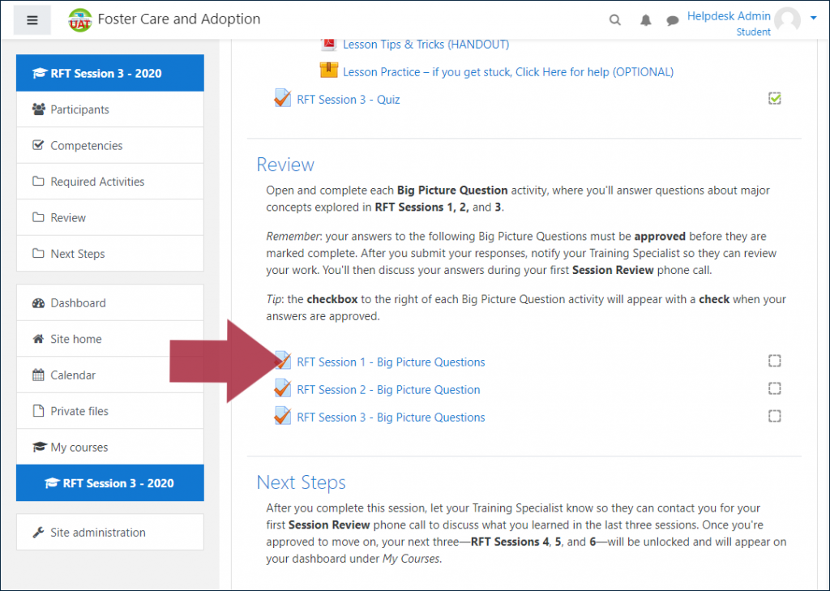Click the Next Steps section heading
The width and height of the screenshot is (830, 591).
[302, 483]
